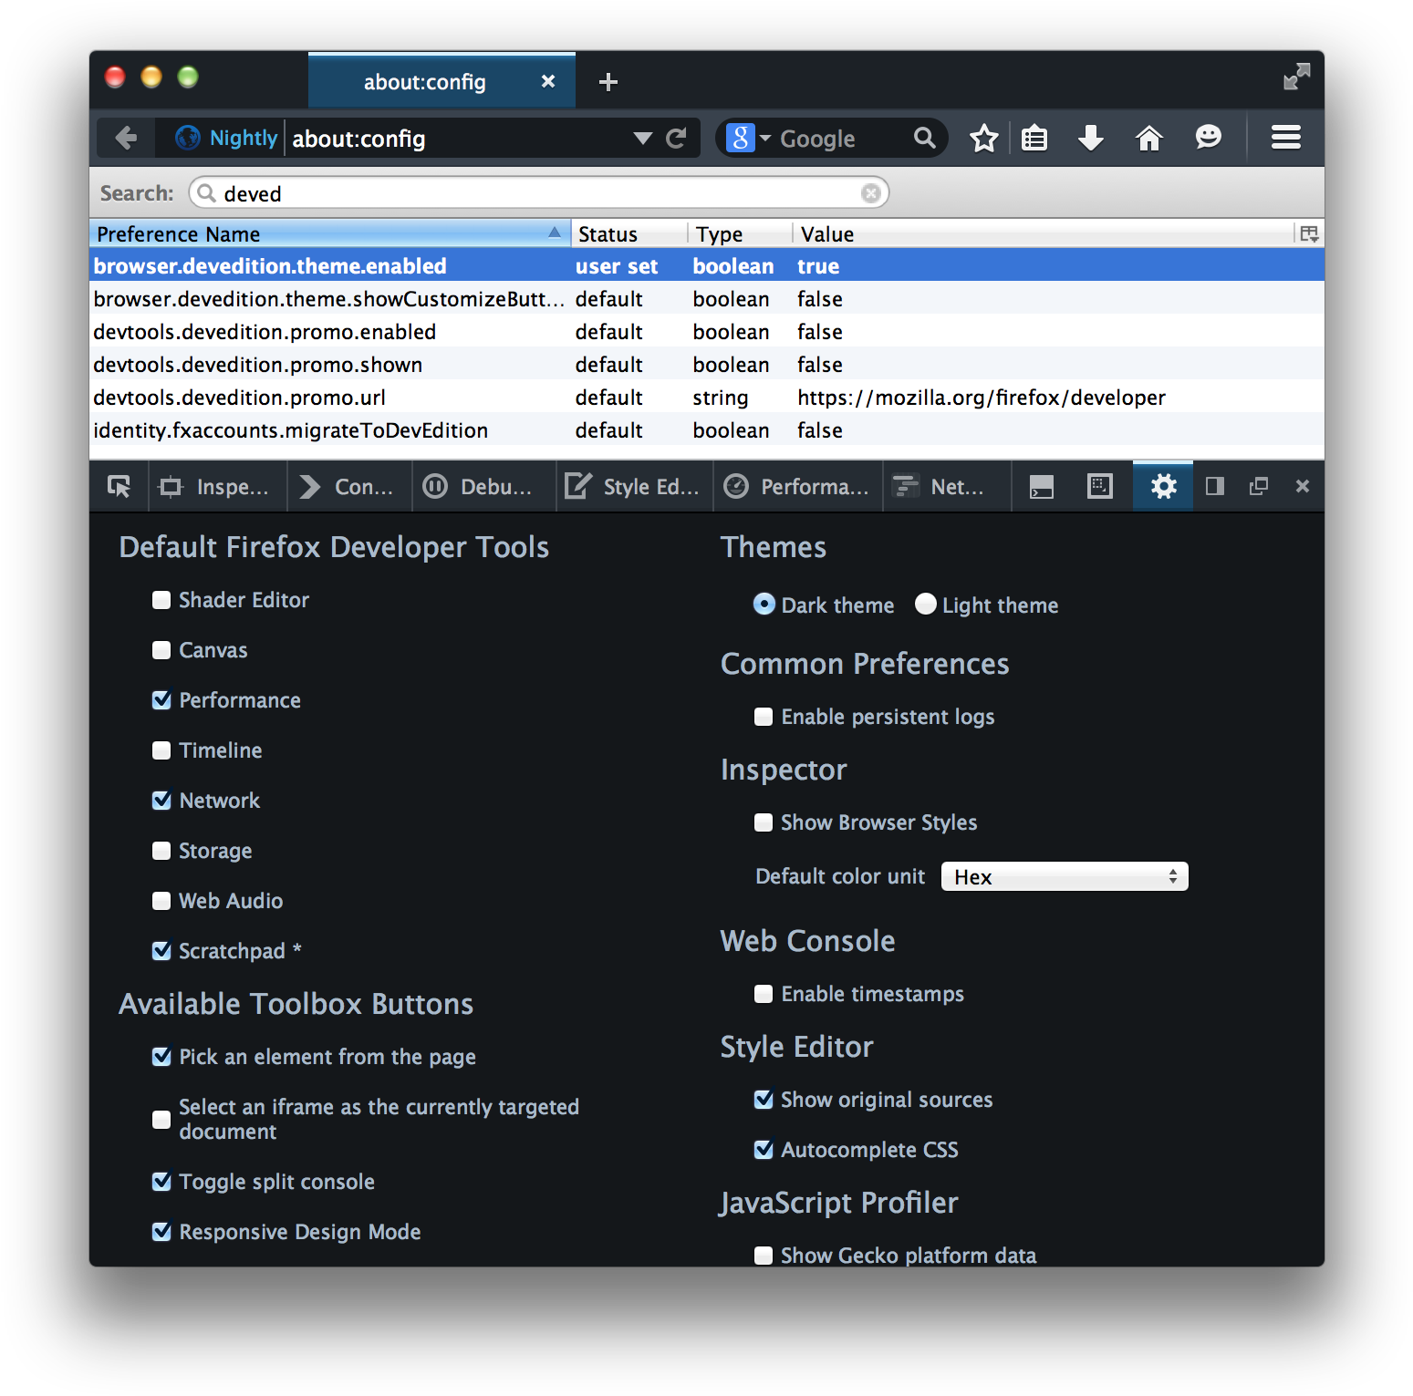1413x1396 pixels.
Task: Switch to the Network tab
Action: point(947,486)
